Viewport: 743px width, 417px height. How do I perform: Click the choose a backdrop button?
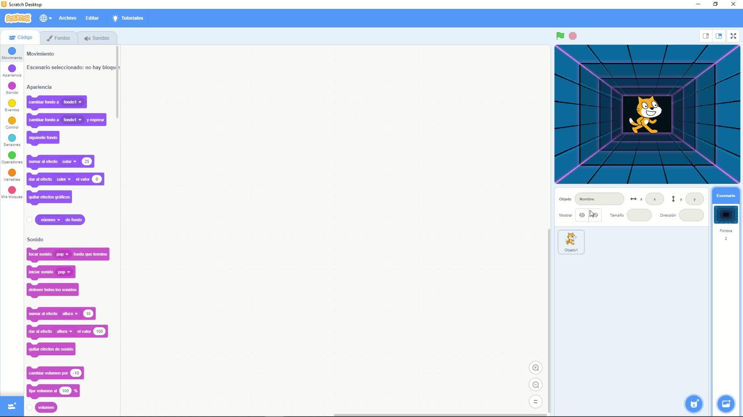tap(726, 404)
